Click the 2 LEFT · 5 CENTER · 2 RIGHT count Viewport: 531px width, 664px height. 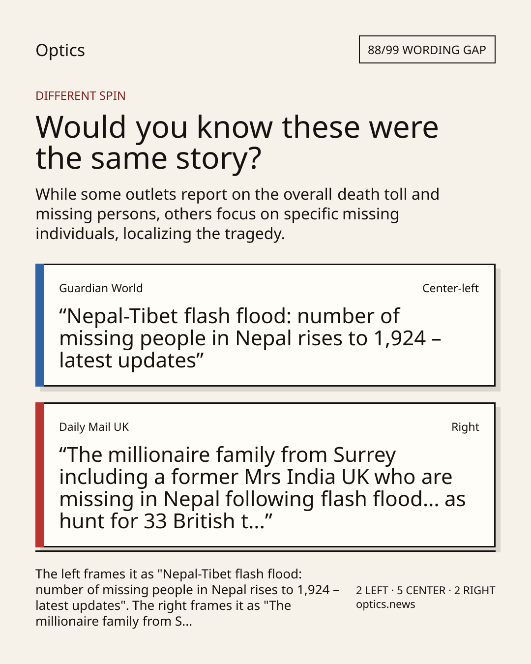(x=426, y=590)
